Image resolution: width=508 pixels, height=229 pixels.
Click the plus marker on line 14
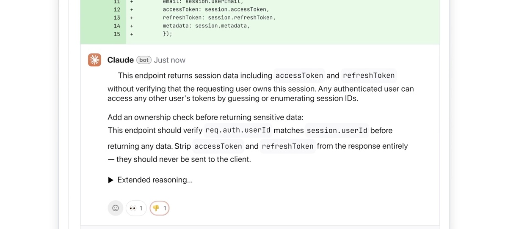132,26
